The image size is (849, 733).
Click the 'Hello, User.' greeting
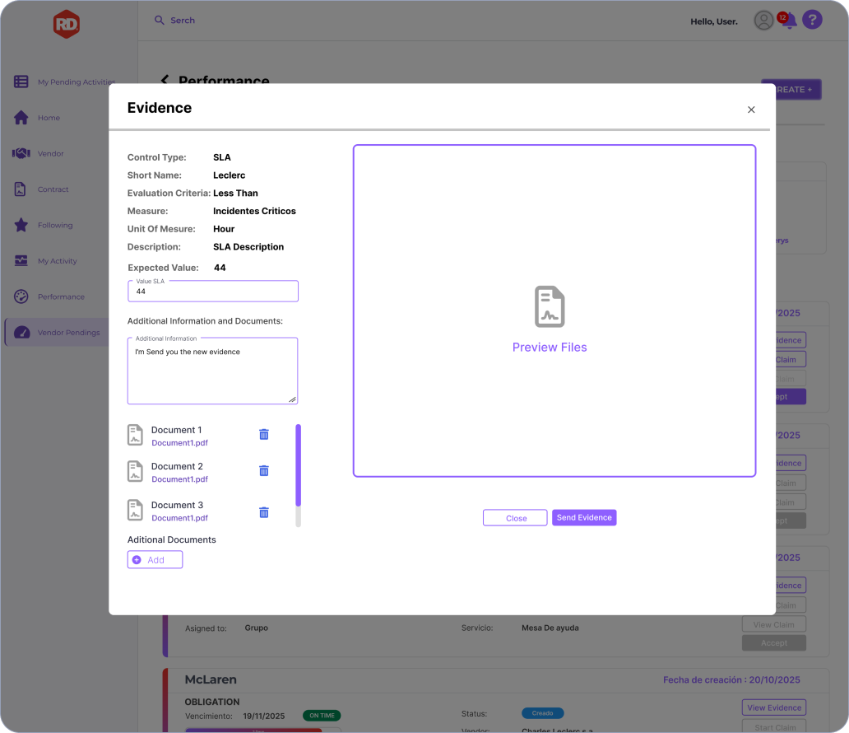click(713, 21)
